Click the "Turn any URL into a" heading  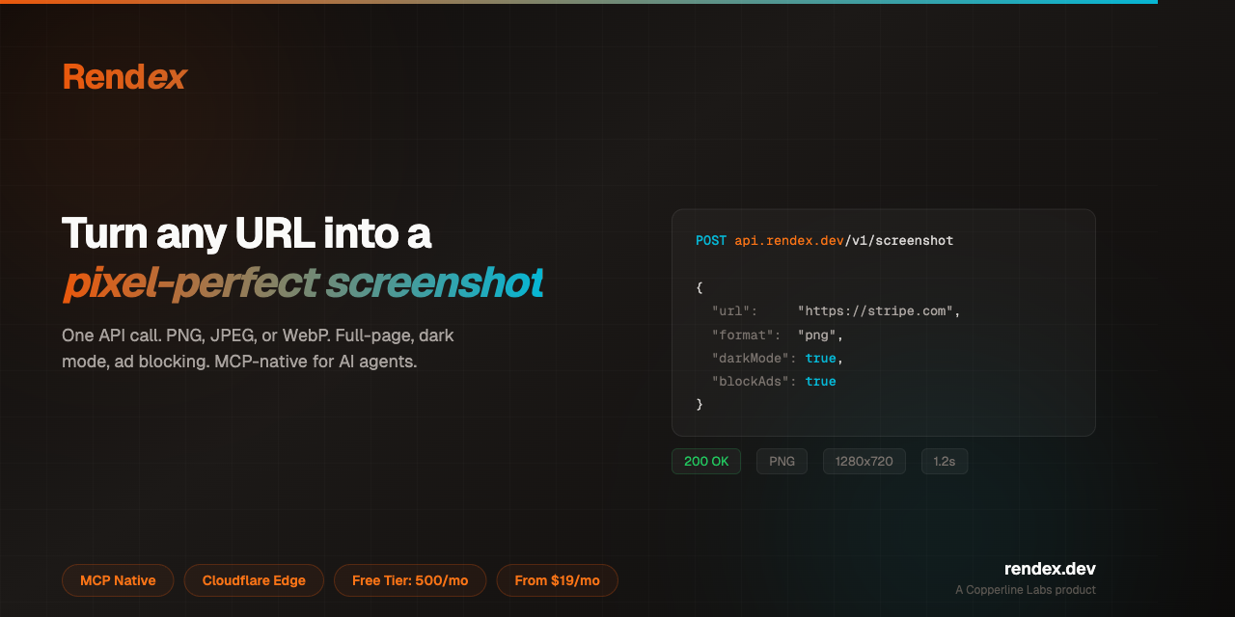[246, 233]
